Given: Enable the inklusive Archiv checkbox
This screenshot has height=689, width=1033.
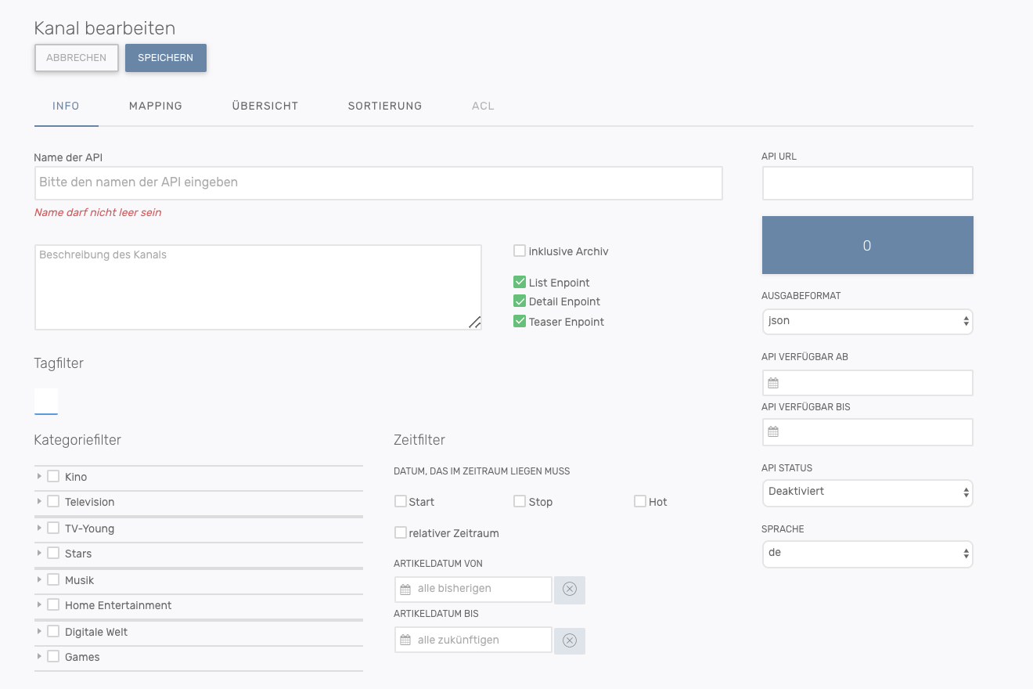Looking at the screenshot, I should coord(520,251).
